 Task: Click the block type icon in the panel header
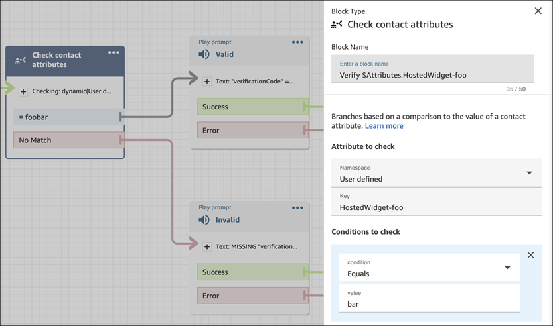coord(337,25)
